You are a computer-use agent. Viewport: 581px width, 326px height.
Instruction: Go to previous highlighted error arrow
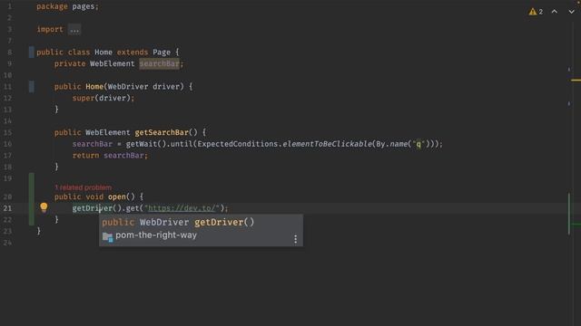point(555,12)
